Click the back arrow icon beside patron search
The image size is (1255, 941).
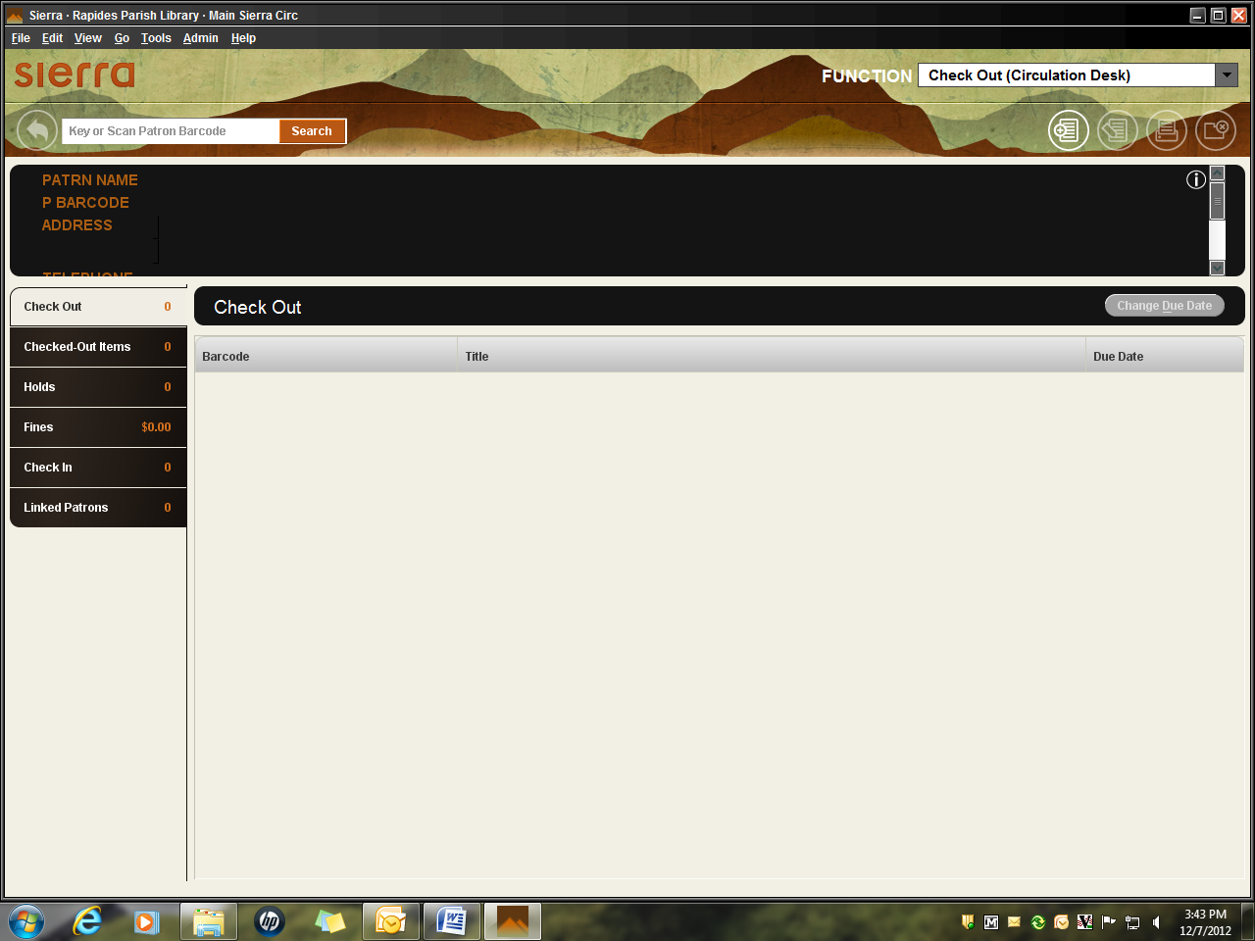[x=37, y=130]
